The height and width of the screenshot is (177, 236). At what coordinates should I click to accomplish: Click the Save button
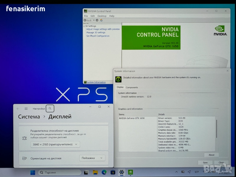[205, 163]
